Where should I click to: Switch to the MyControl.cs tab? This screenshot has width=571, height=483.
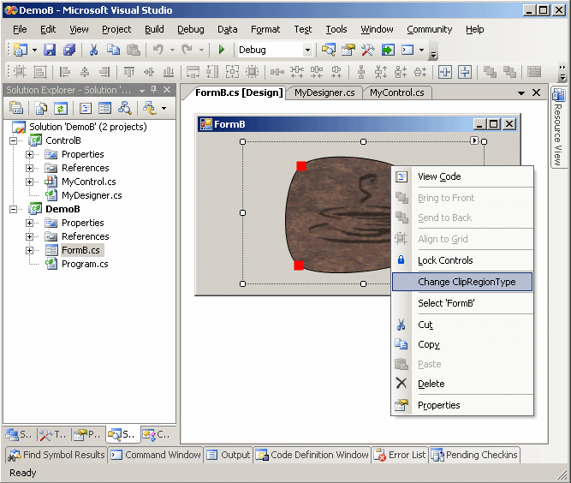pos(397,92)
